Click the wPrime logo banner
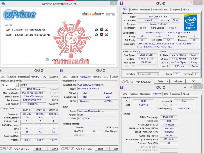204x153 pixels. (x=20, y=14)
